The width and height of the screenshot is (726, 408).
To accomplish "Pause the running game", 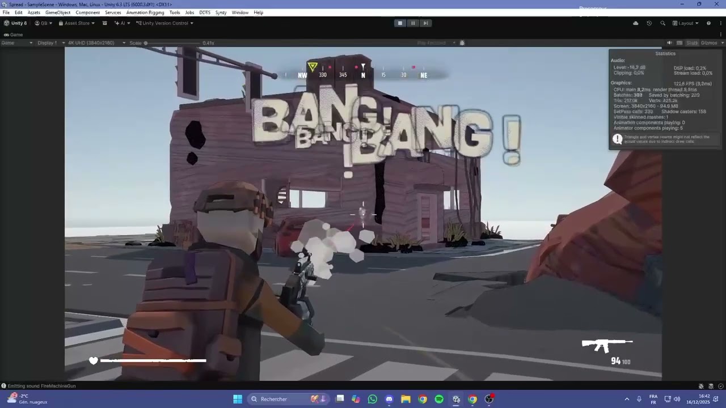I will [413, 23].
